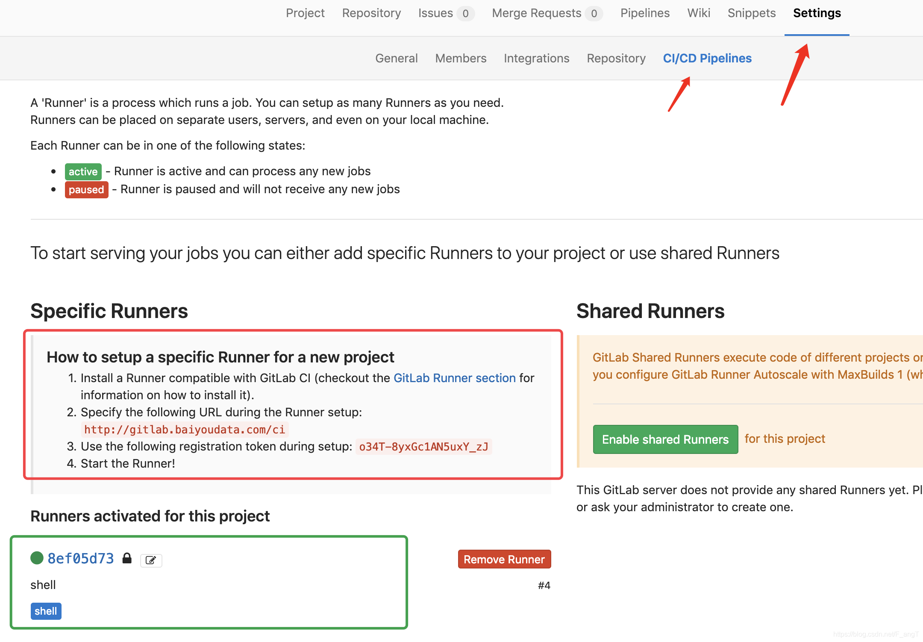The height and width of the screenshot is (642, 923).
Task: Click the registration token o34T-8yxGc1AN5uxY_zJ
Action: coord(423,447)
